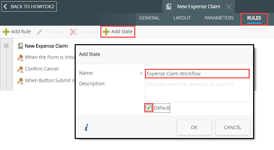Screen dimensions: 274x150
Task: Click the gavel icon for Form Initializing rule
Action: pos(20,57)
